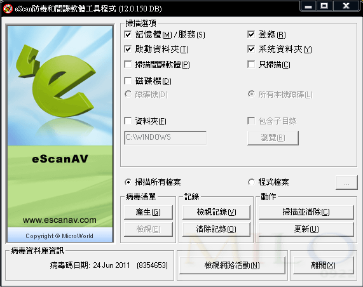Screen dimensions: 363x287
Task: Enable the 磁碟機(D) checkbox
Action: [128, 81]
